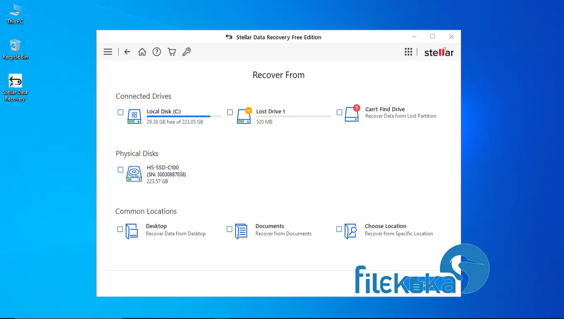Maximize the Stellar Data Recovery window

click(x=433, y=37)
